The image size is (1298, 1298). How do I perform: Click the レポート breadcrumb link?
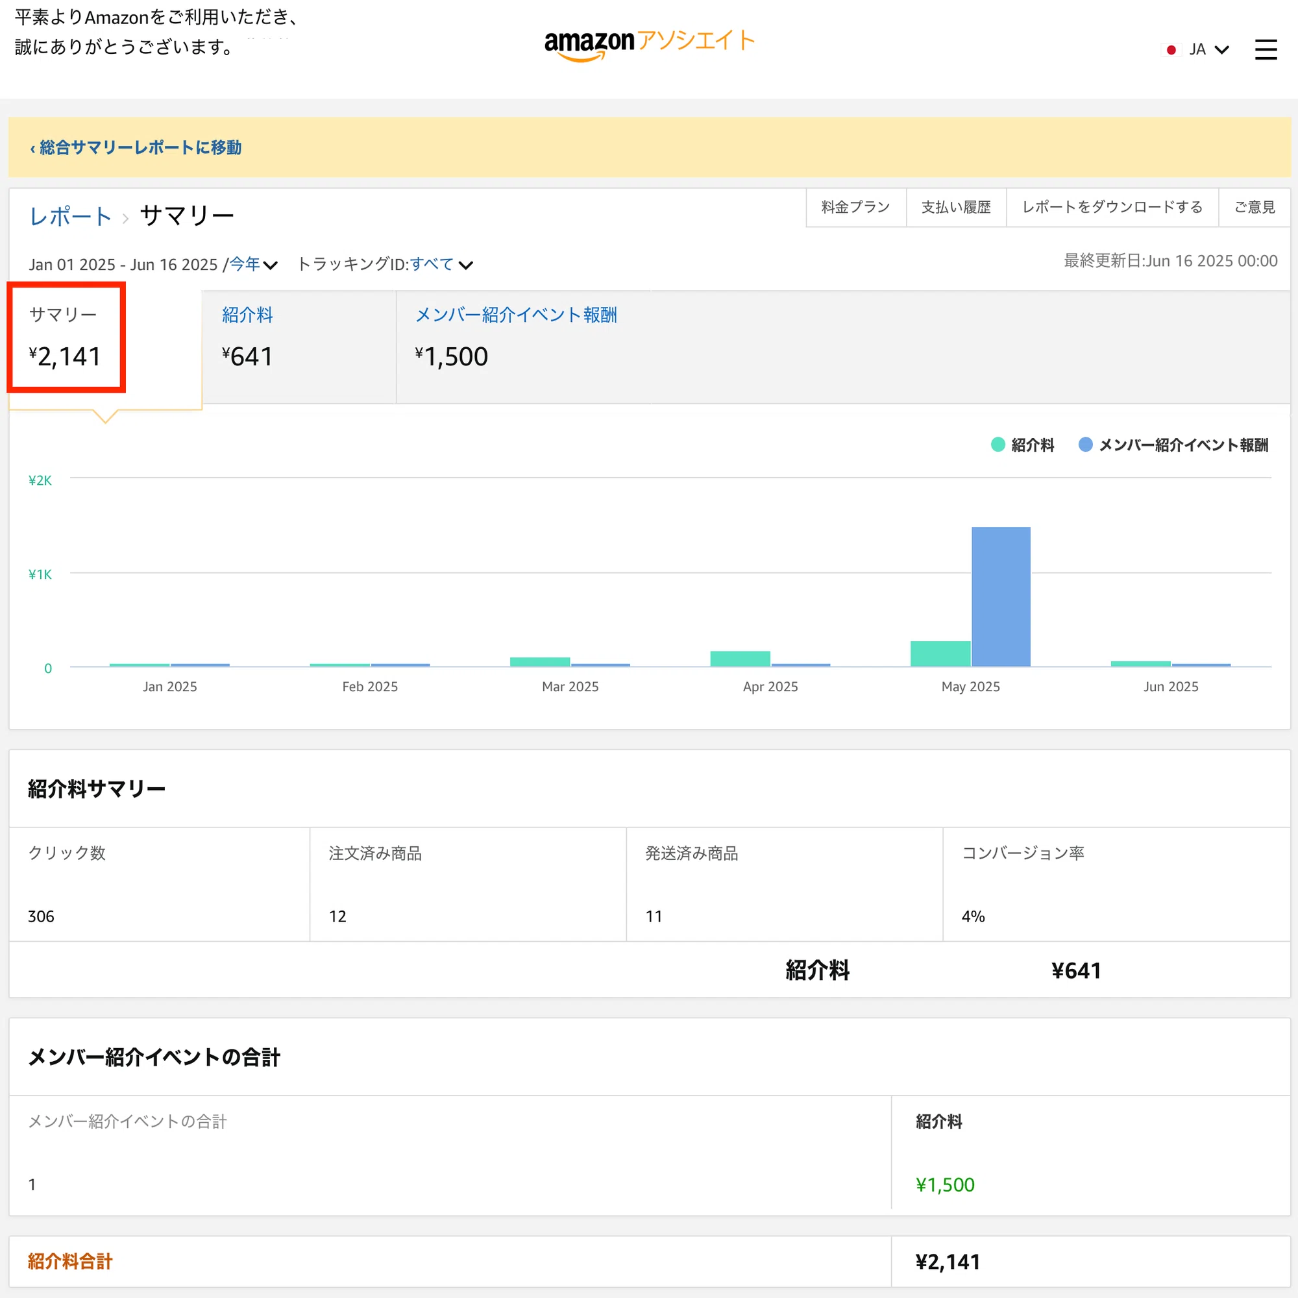[71, 216]
